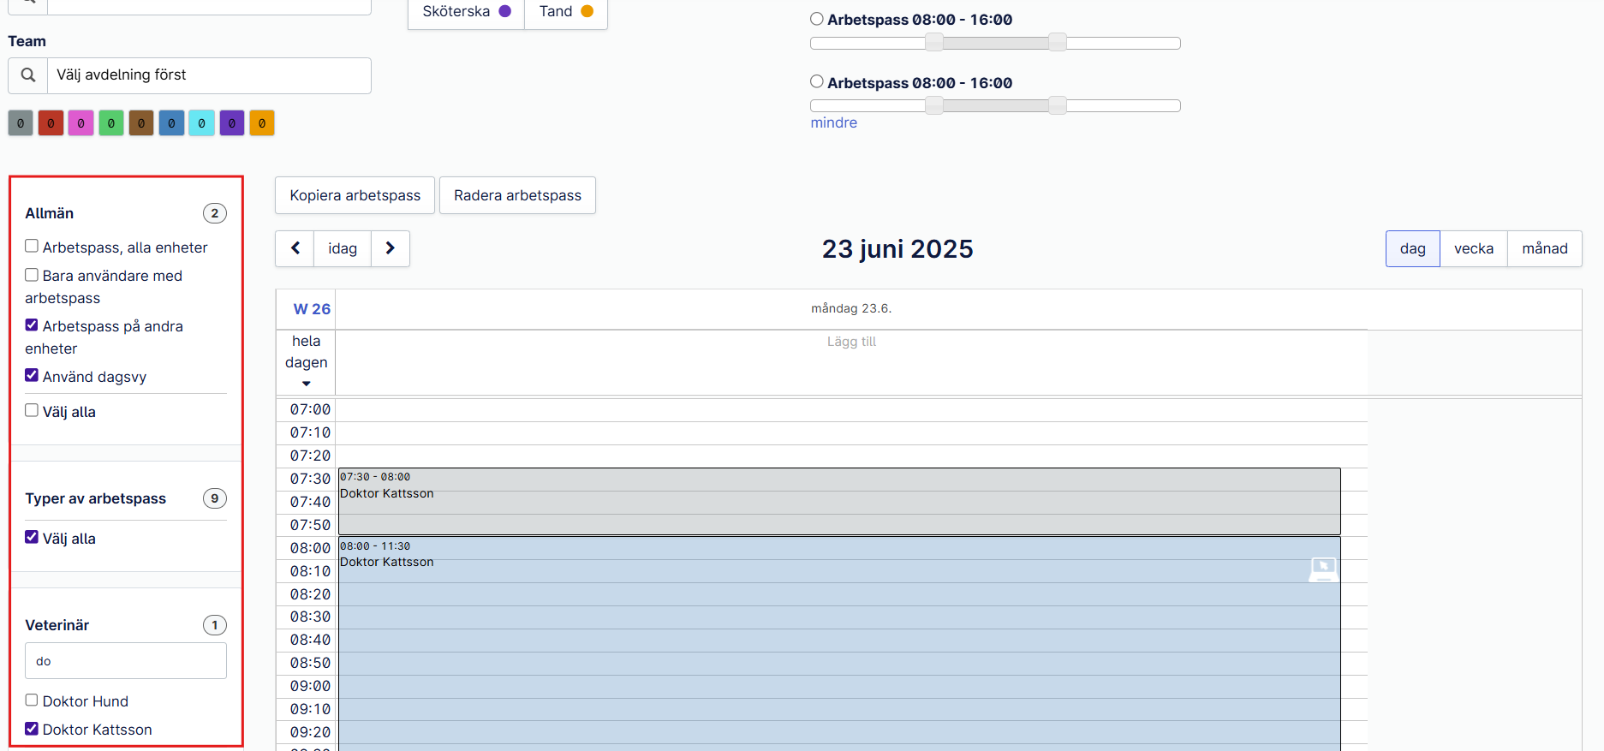
Task: Select the purple team color badge
Action: (232, 123)
